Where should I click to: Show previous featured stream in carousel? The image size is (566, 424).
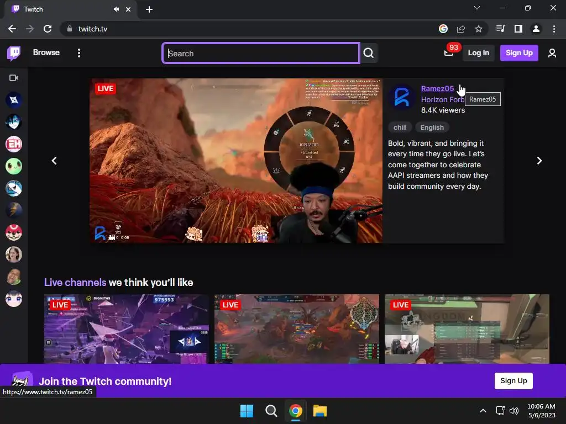point(54,161)
